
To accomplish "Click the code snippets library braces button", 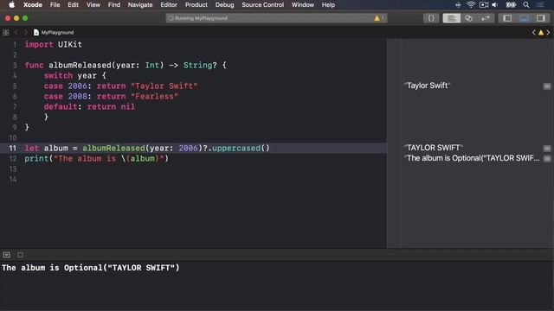I will coord(431,18).
